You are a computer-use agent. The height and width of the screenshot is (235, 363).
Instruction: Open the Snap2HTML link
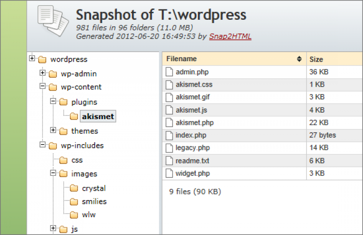pyautogui.click(x=230, y=36)
